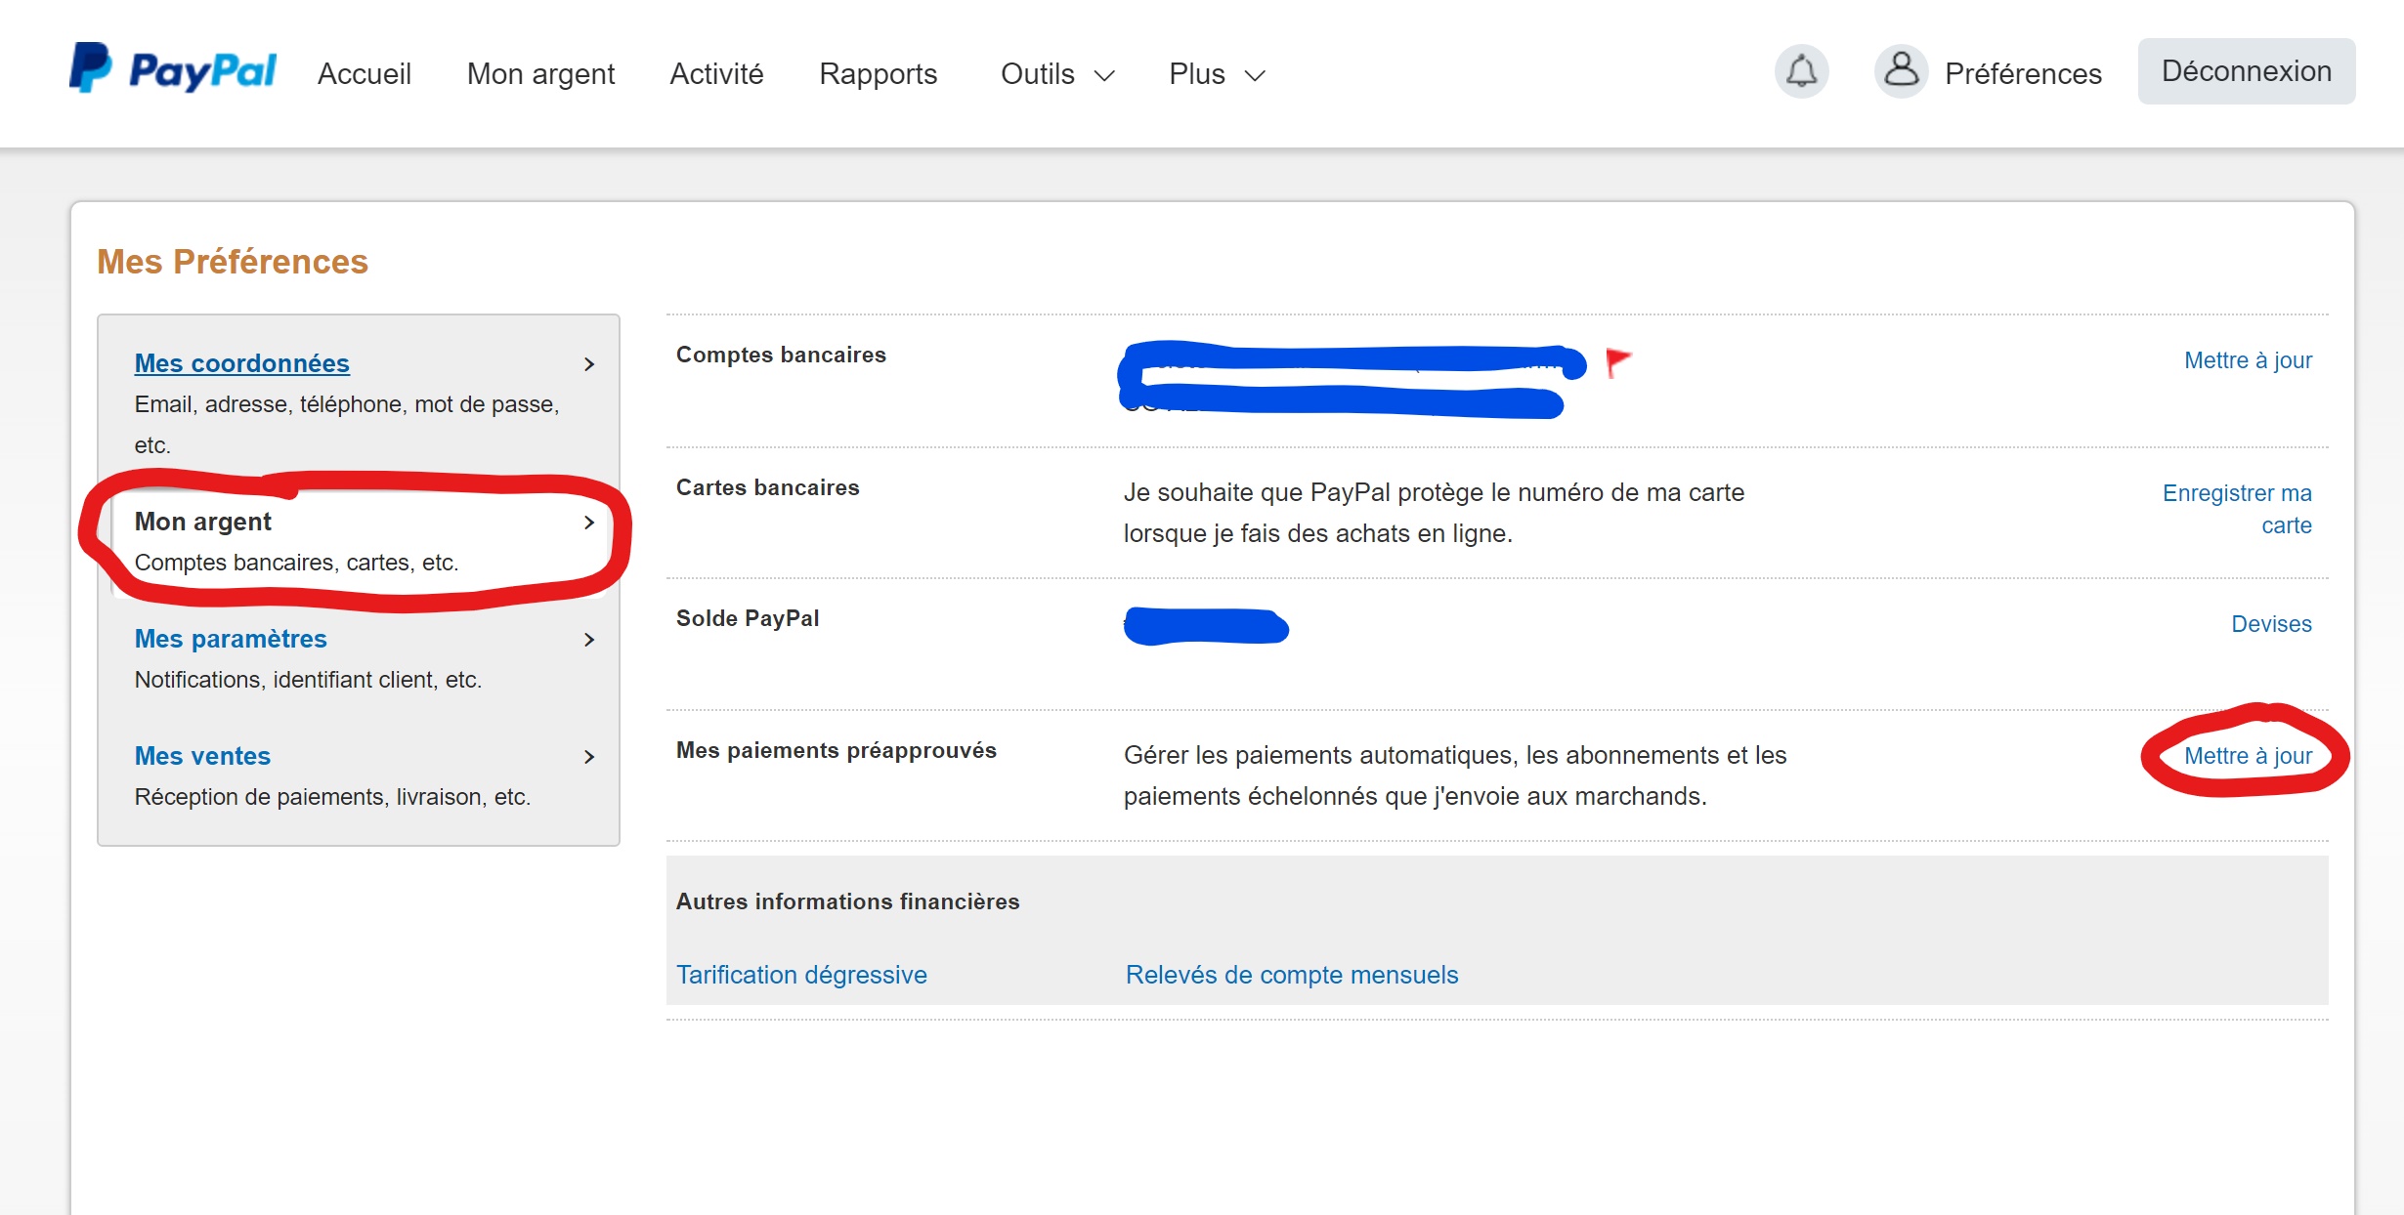Open the notifications bell
This screenshot has height=1215, width=2404.
click(1801, 71)
